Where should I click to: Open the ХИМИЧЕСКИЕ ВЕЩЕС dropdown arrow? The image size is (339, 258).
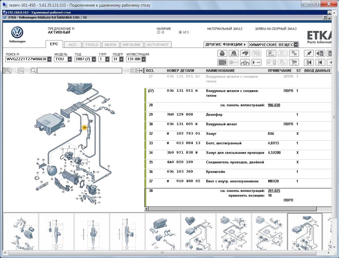296,45
